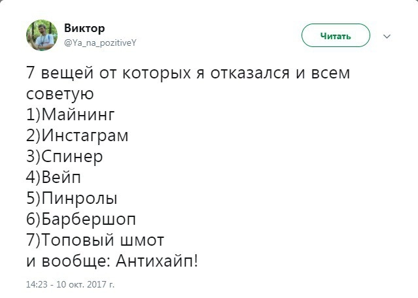The height and width of the screenshot is (298, 418).
Task: Click the 14:23 time in the timestamp
Action: 36,285
